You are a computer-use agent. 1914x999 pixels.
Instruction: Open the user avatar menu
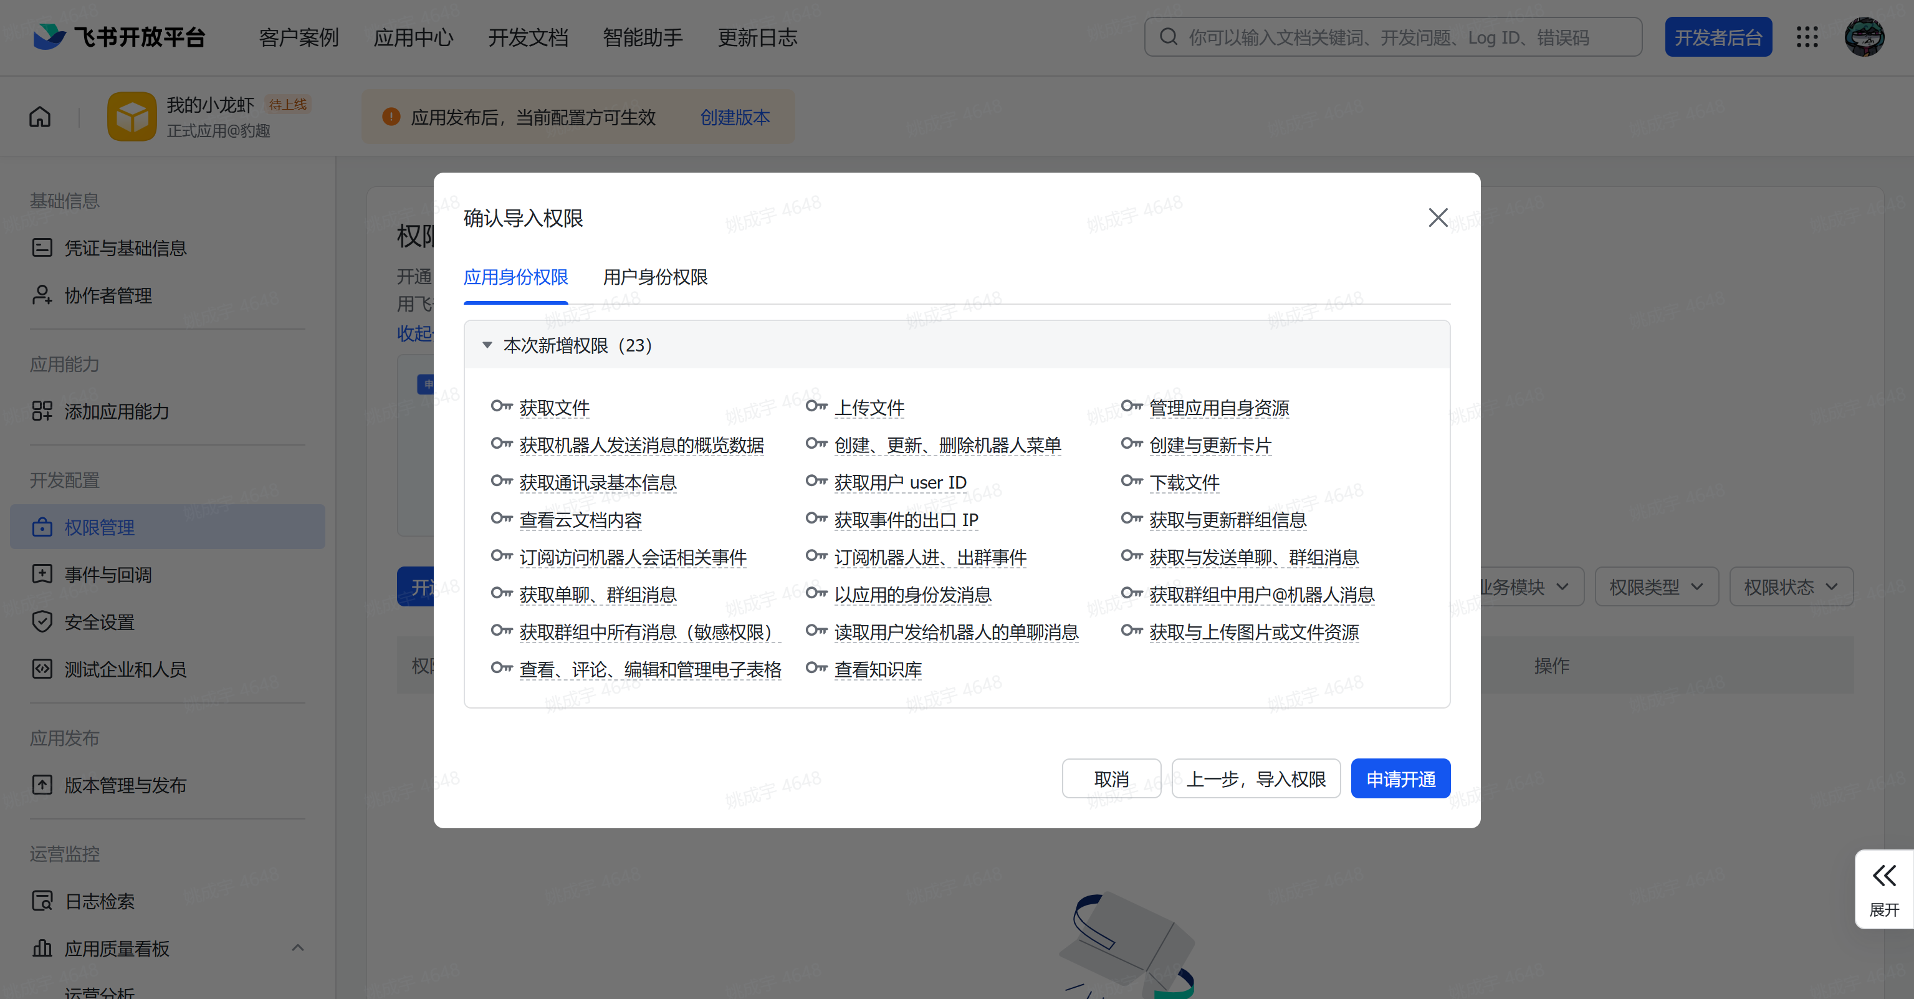(x=1864, y=37)
